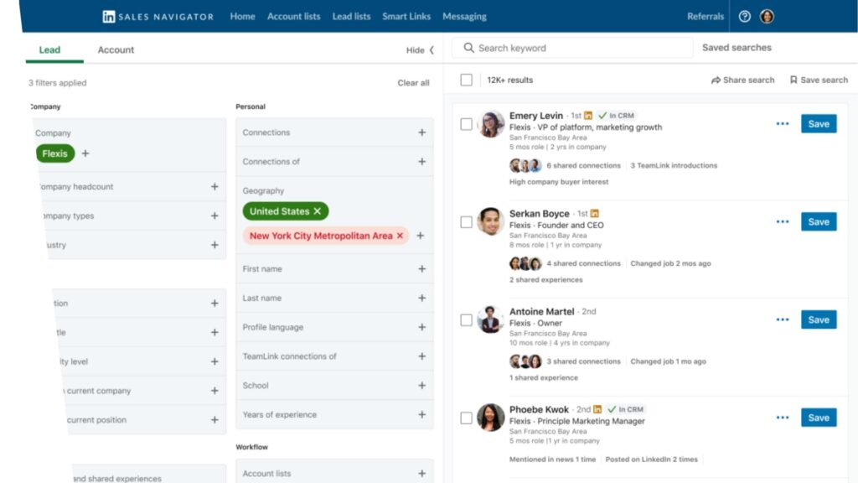Click Emery Levin's LinkedIn premium badge
Image resolution: width=858 pixels, height=483 pixels.
coord(588,116)
